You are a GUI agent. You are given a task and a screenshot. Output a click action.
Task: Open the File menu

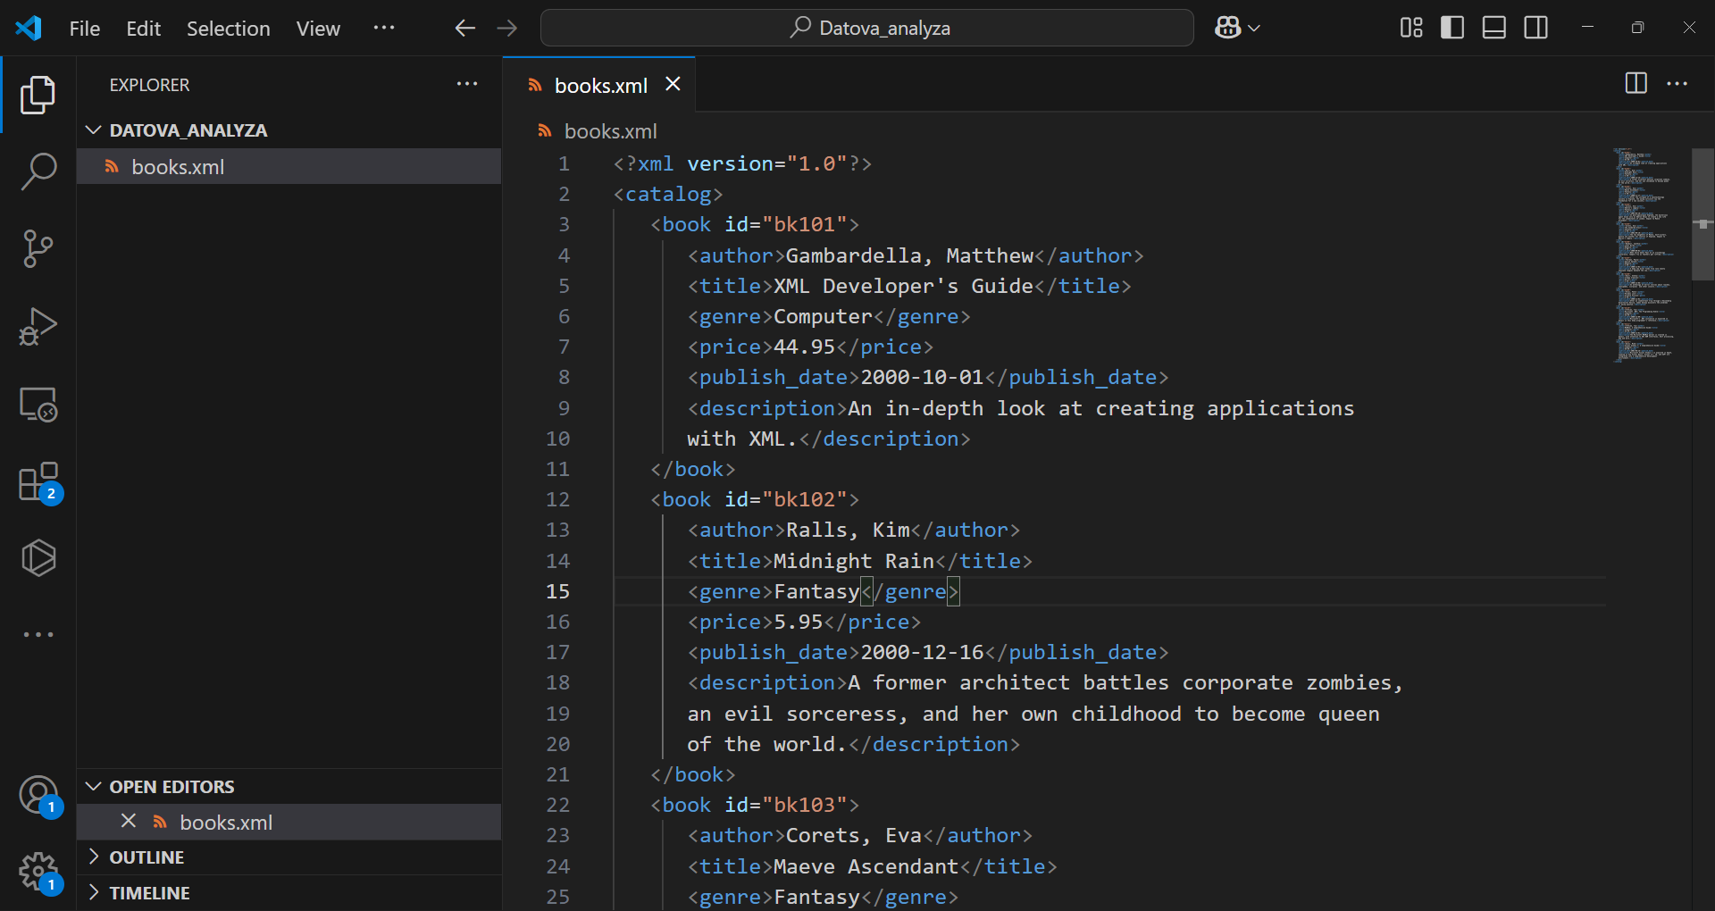click(85, 29)
